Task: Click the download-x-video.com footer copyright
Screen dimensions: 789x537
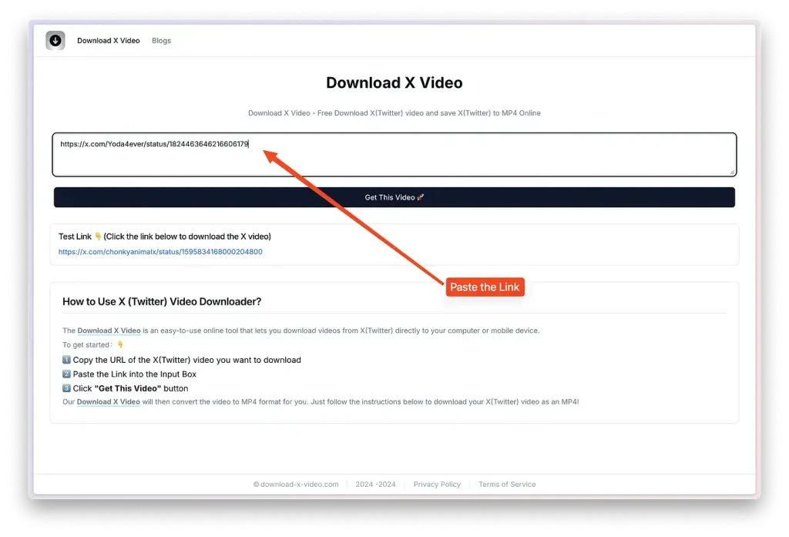Action: [x=296, y=485]
